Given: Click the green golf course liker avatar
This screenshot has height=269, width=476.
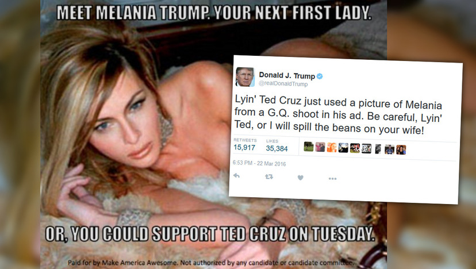Looking at the screenshot, I should point(309,147).
